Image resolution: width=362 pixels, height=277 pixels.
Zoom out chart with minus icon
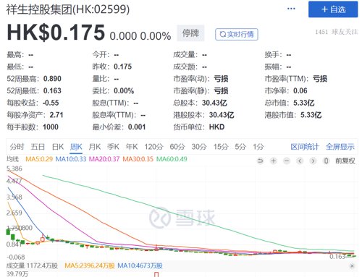[287, 161]
